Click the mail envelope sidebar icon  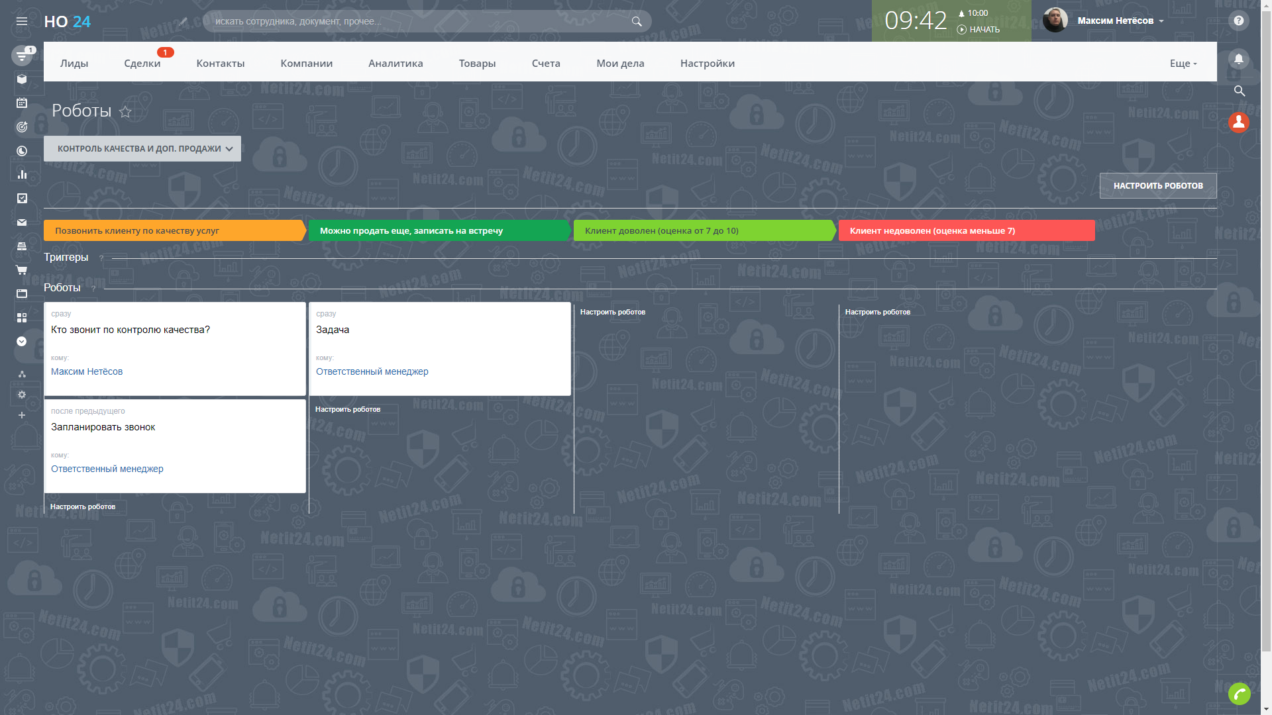tap(22, 222)
